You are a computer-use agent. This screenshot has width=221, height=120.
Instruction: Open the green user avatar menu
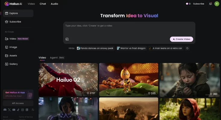pyautogui.click(x=216, y=4)
